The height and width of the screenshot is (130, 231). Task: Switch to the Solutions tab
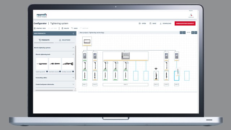point(65,40)
